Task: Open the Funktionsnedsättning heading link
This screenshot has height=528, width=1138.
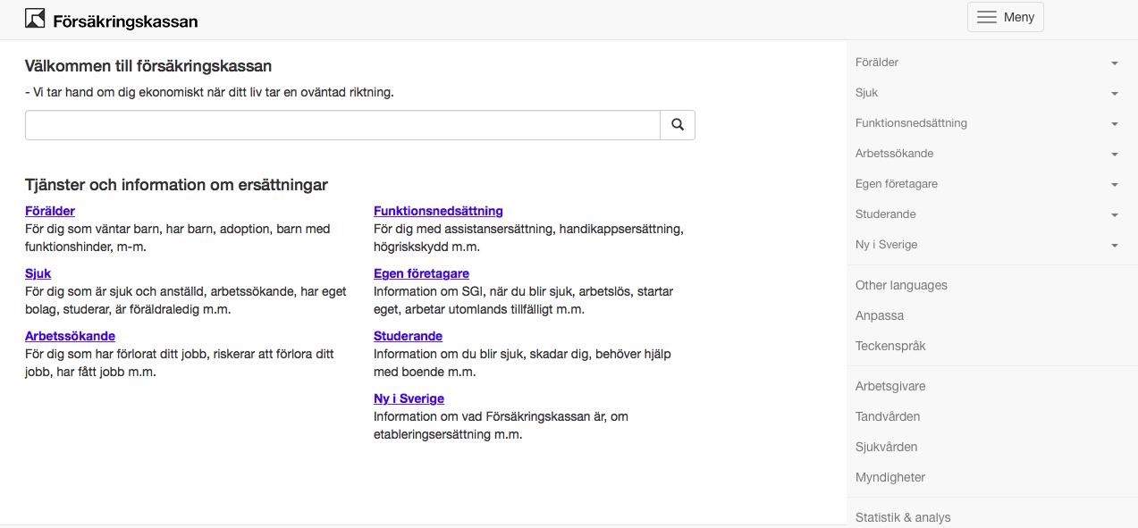Action: coord(438,211)
